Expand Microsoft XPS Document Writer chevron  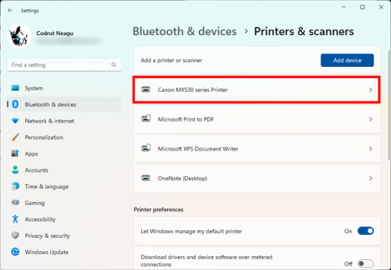click(x=371, y=149)
